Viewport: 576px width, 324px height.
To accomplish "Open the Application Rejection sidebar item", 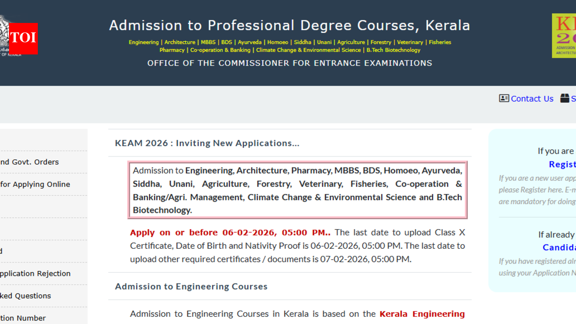I will (x=35, y=273).
